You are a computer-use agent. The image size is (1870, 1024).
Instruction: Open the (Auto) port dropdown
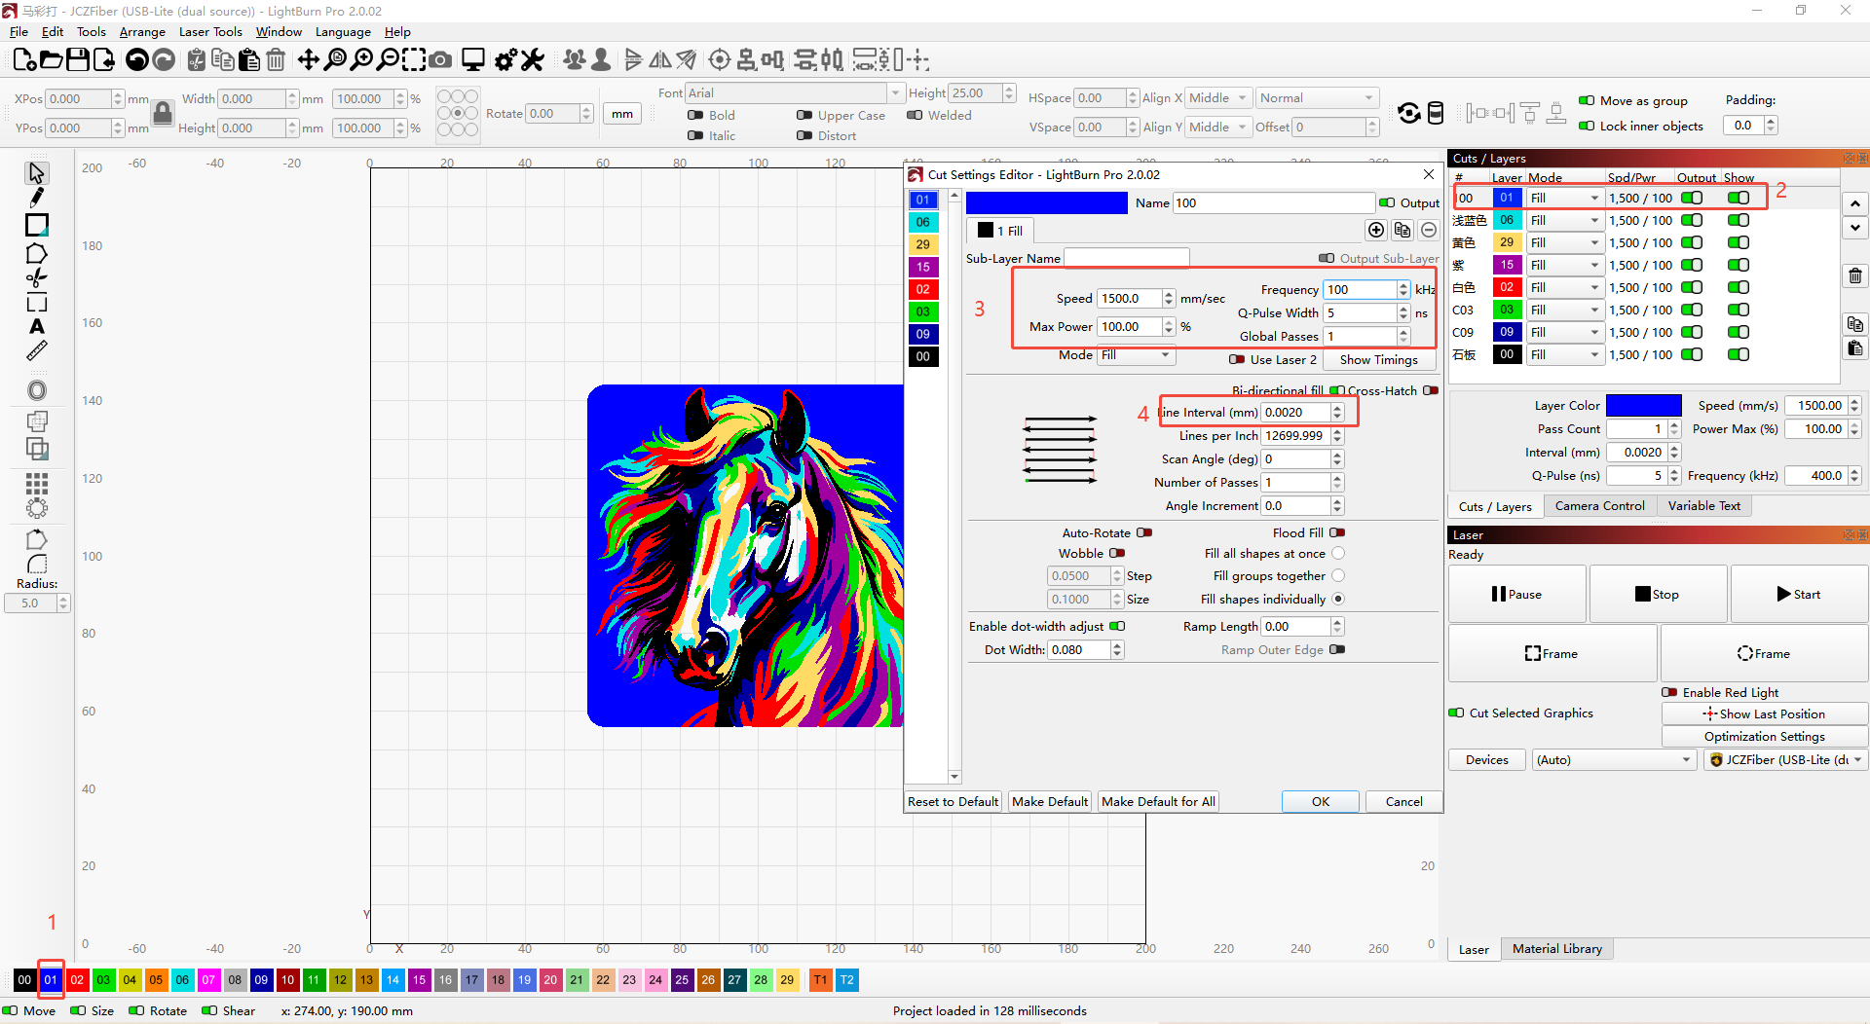1615,759
